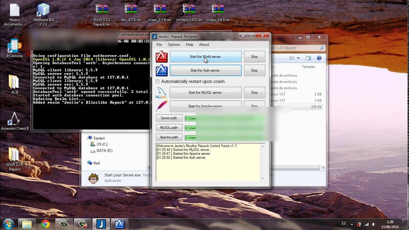Click Start the Auth server button
Image resolution: width=409 pixels, height=230 pixels.
pos(205,70)
